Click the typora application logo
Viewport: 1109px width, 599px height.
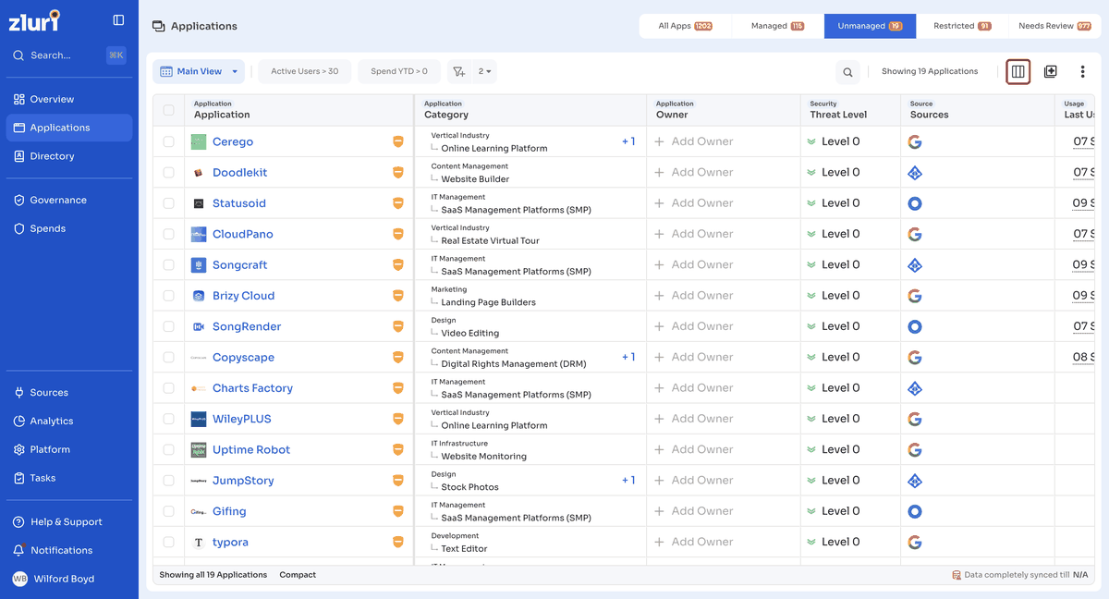(199, 543)
